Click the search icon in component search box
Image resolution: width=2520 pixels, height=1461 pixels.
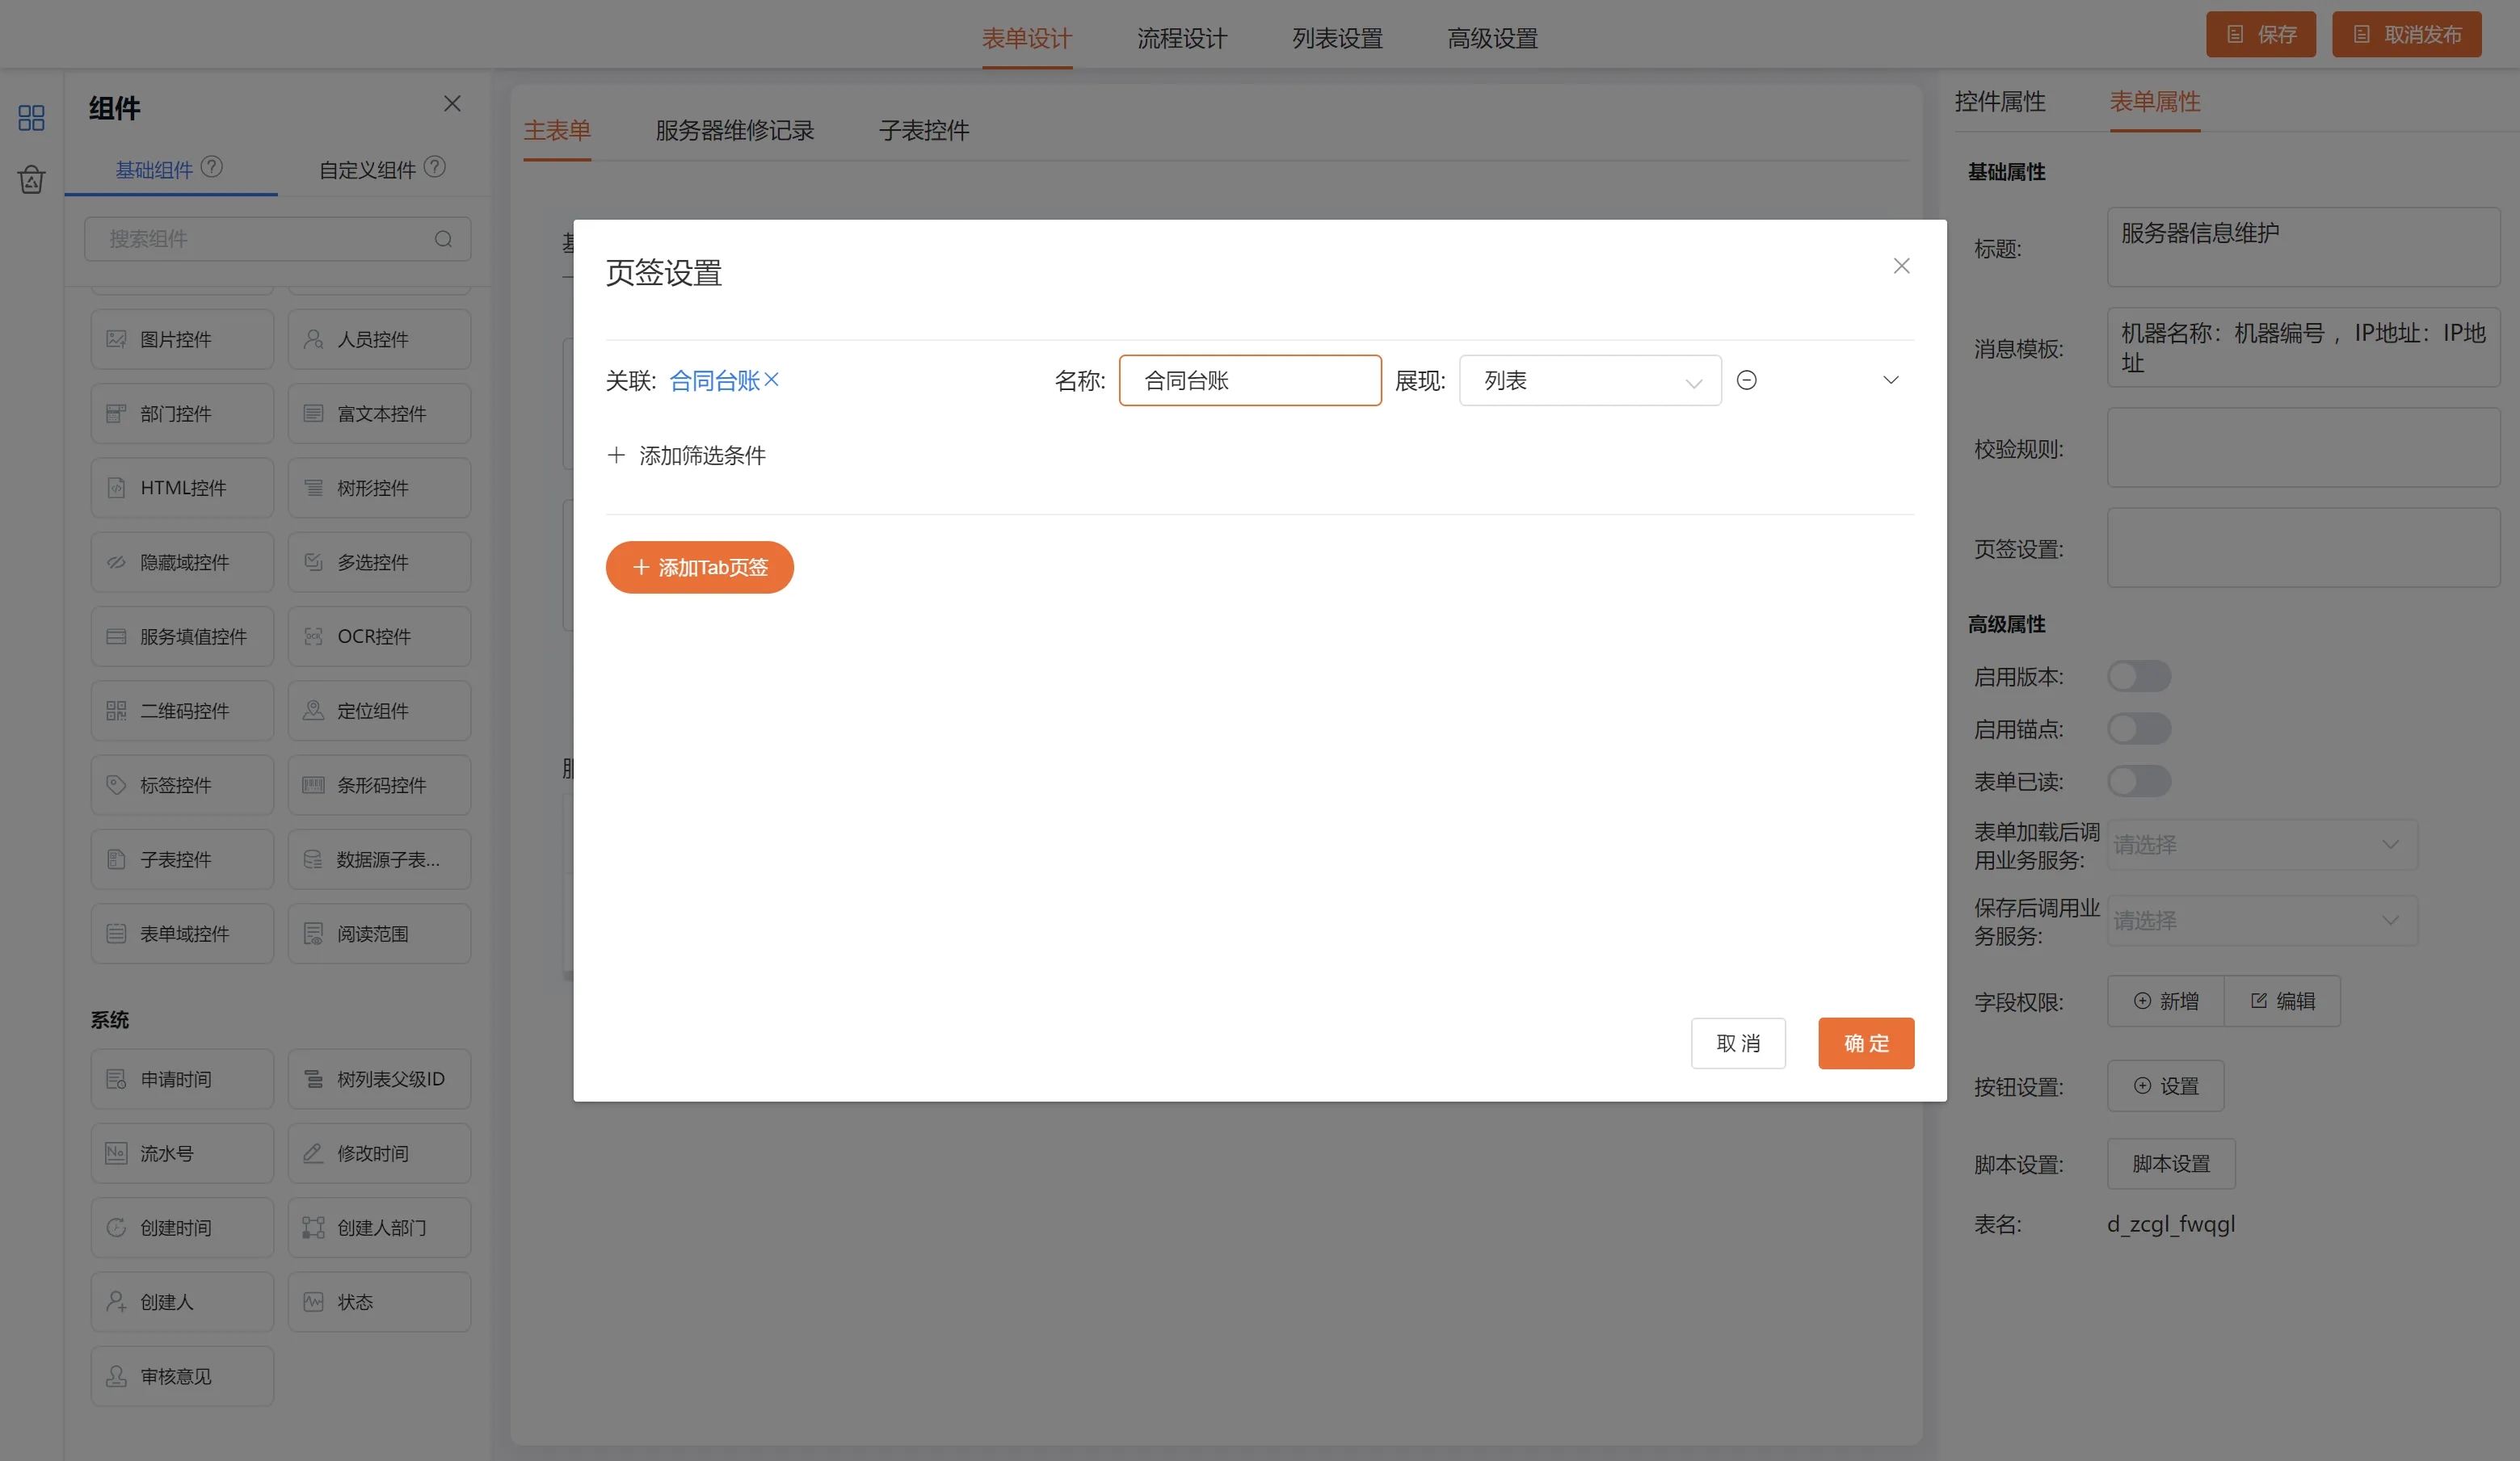(443, 239)
